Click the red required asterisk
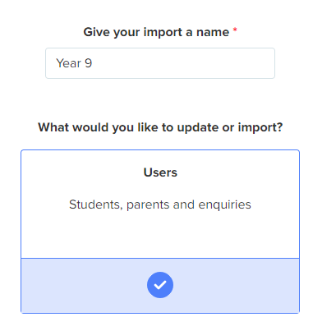313x317 pixels. [235, 30]
